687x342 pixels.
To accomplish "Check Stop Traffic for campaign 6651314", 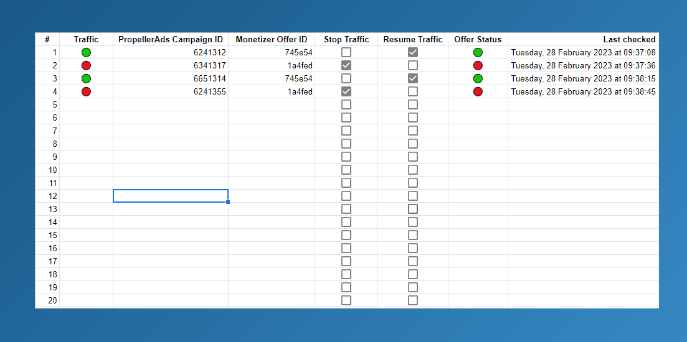I will 346,79.
